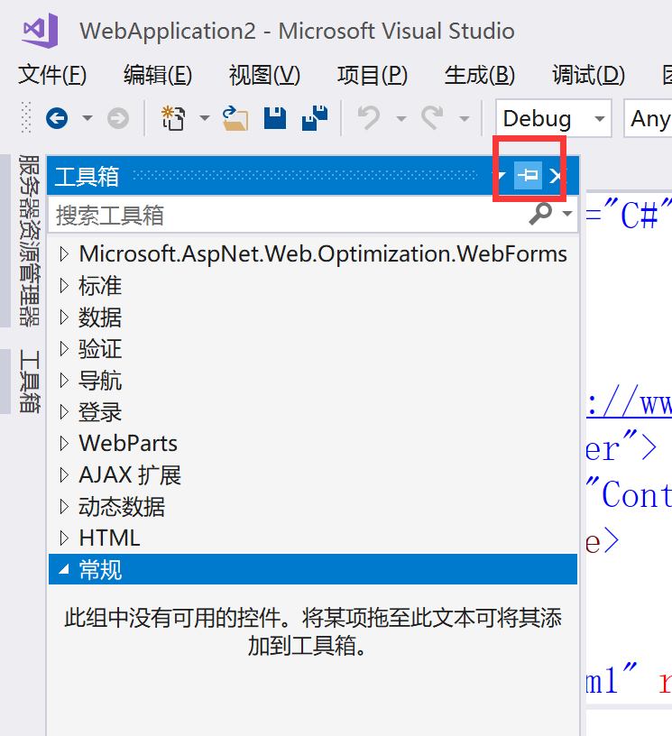Click the Visual Studio logo icon

pos(41,31)
